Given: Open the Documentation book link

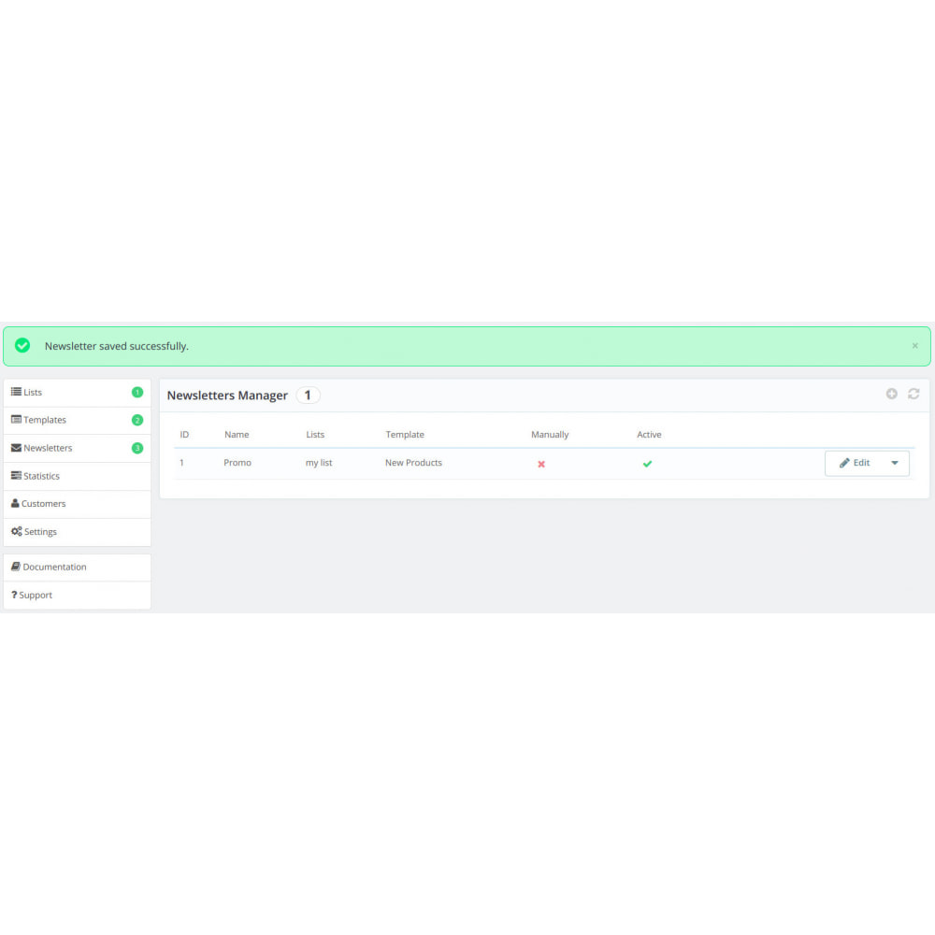Looking at the screenshot, I should (x=54, y=568).
